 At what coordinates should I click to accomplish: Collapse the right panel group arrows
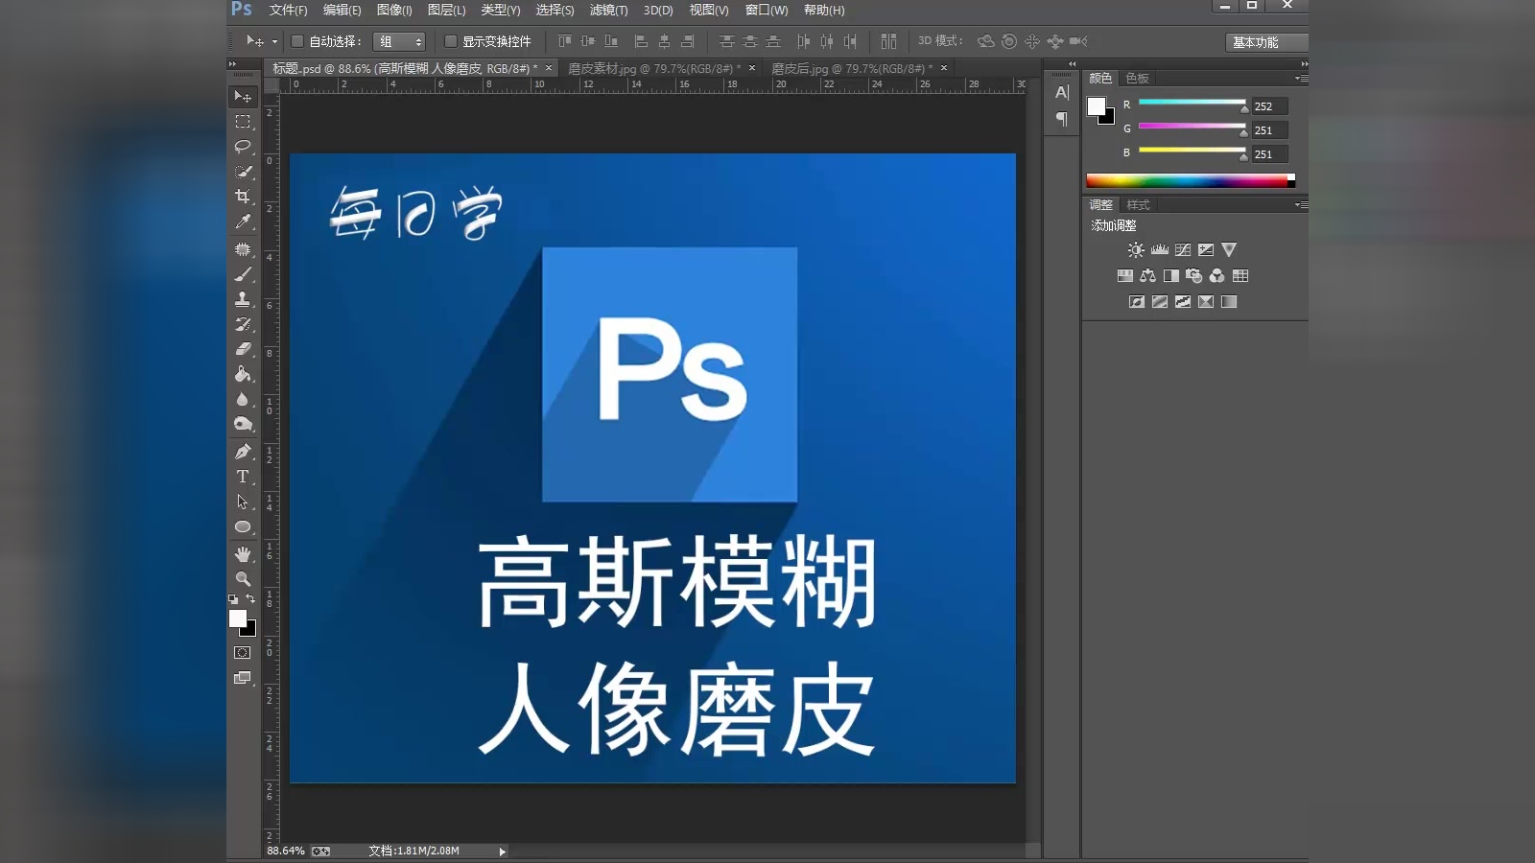(x=1304, y=64)
